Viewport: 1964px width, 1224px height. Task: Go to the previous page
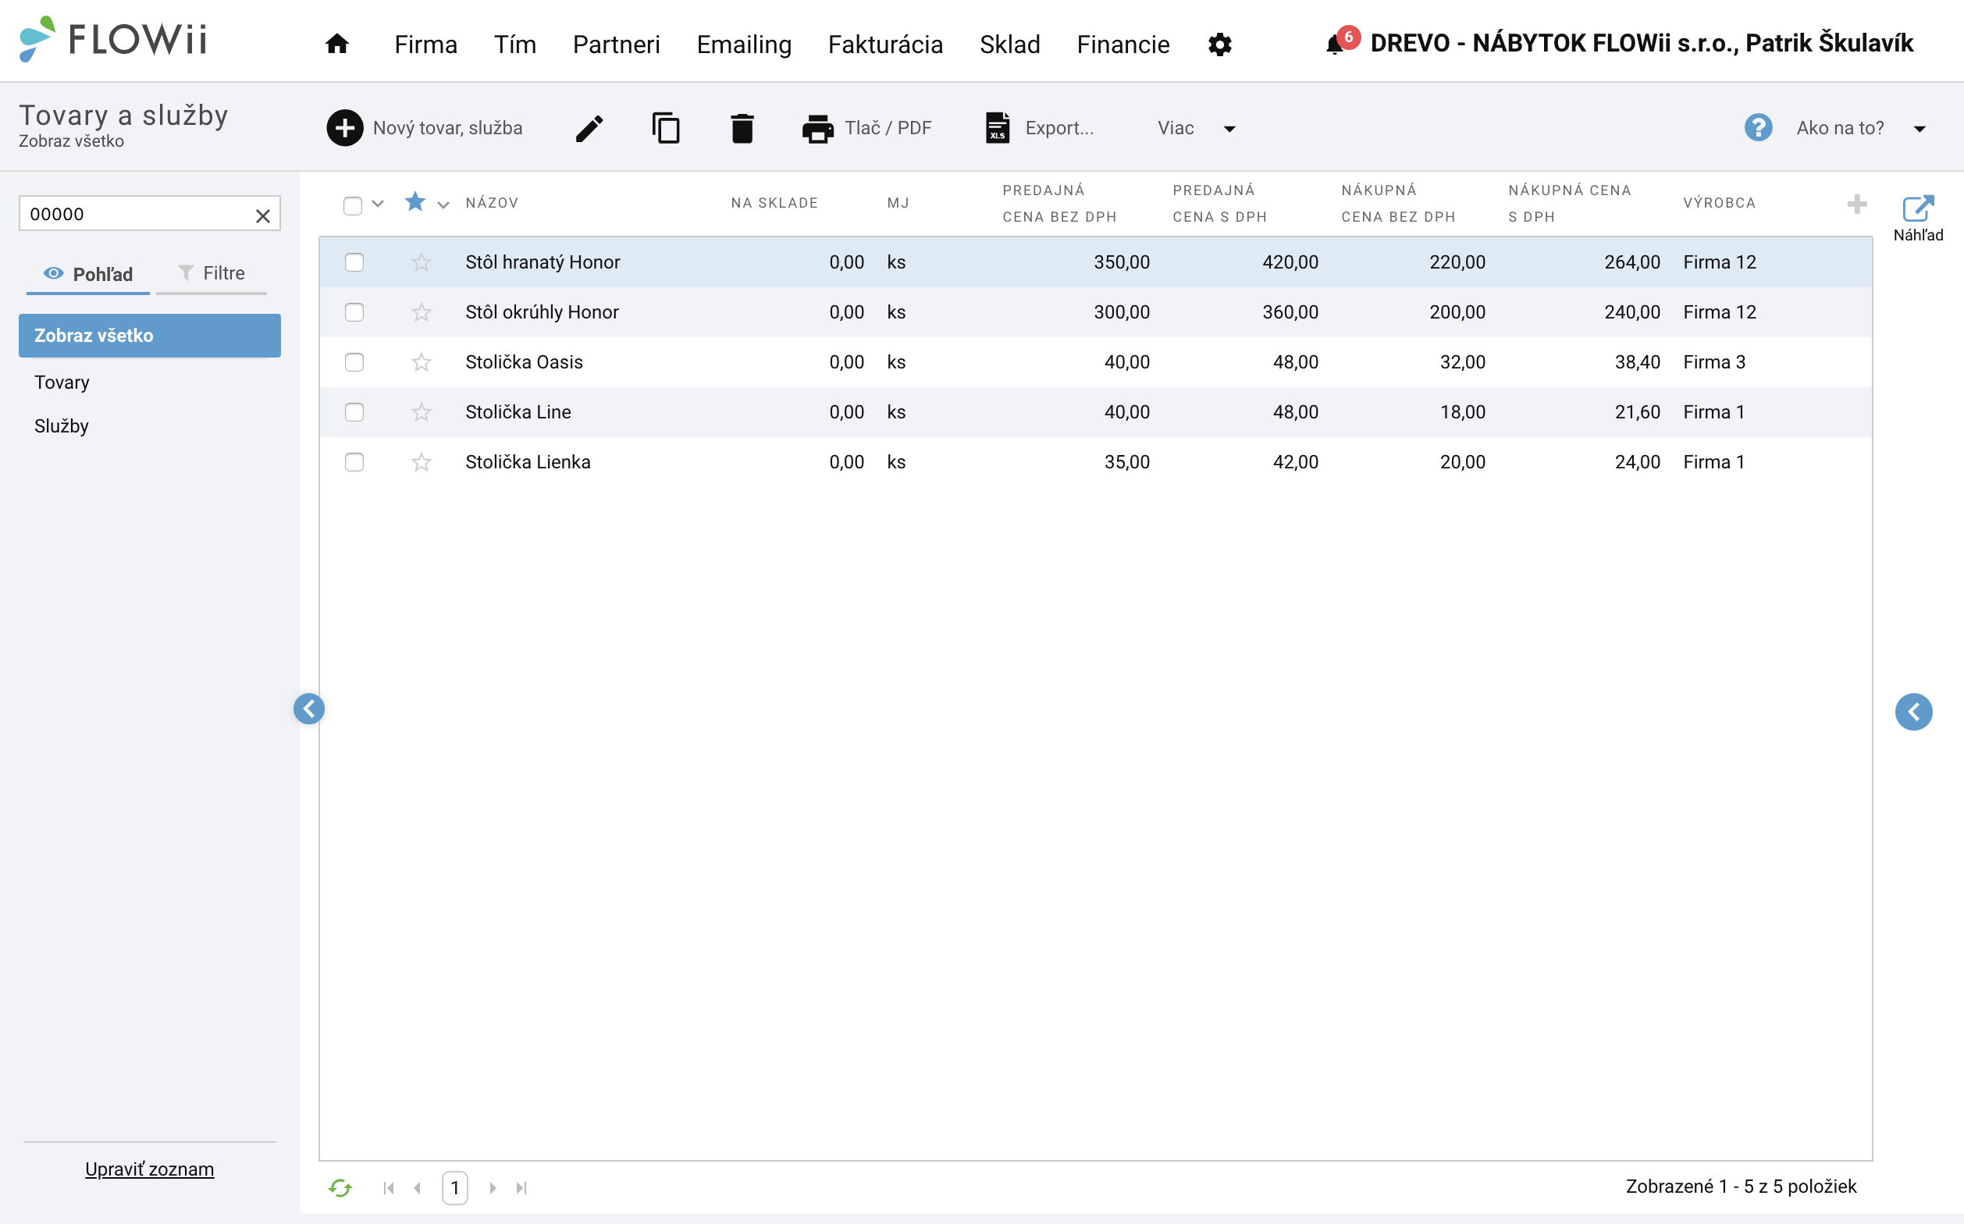417,1187
